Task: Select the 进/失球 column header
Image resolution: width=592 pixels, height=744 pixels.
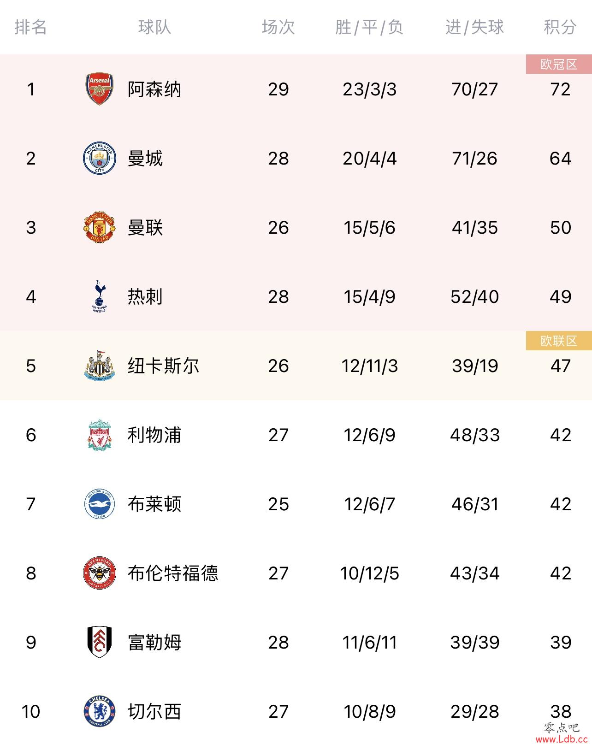Action: coord(474,27)
